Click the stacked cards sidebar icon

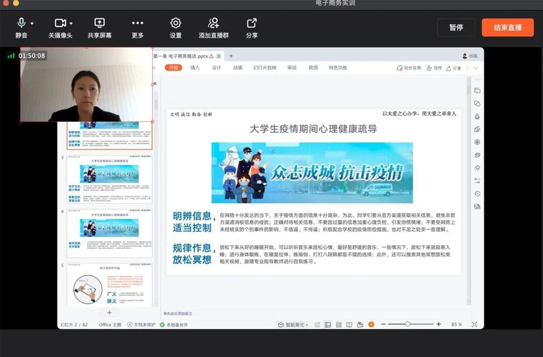click(477, 155)
